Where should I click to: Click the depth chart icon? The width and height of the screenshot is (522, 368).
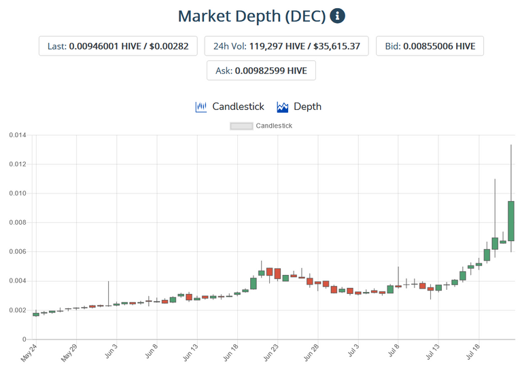click(x=282, y=107)
